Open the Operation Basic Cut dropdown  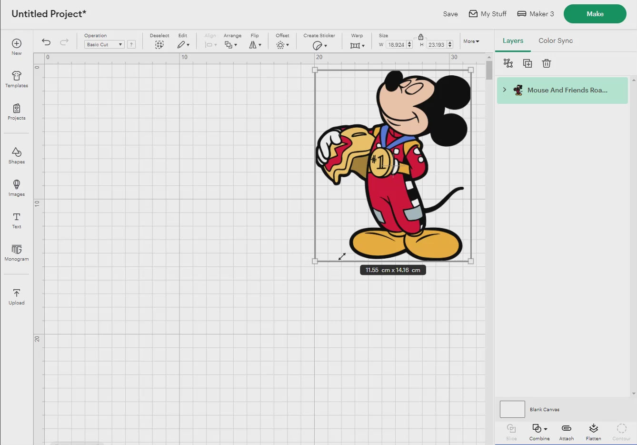pyautogui.click(x=104, y=44)
